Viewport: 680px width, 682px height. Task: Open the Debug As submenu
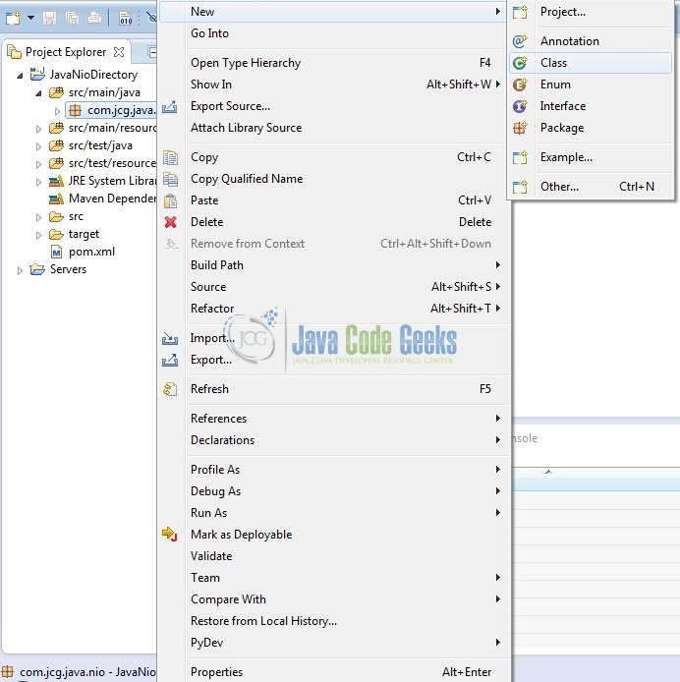332,491
